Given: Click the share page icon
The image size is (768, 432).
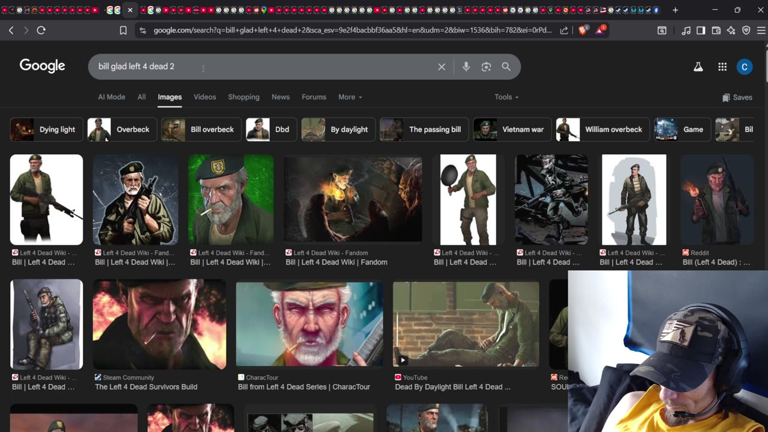Looking at the screenshot, I should [x=564, y=31].
